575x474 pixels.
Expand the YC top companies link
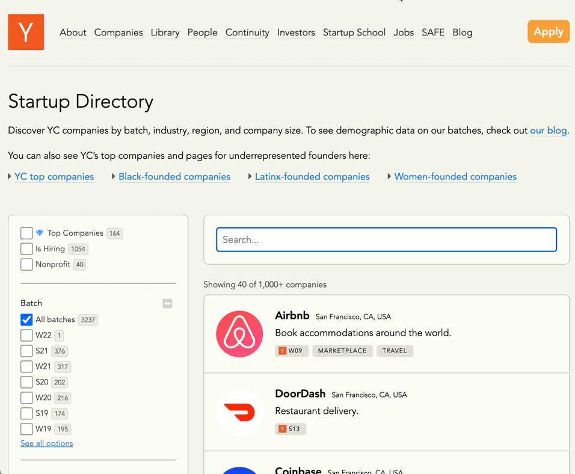54,176
